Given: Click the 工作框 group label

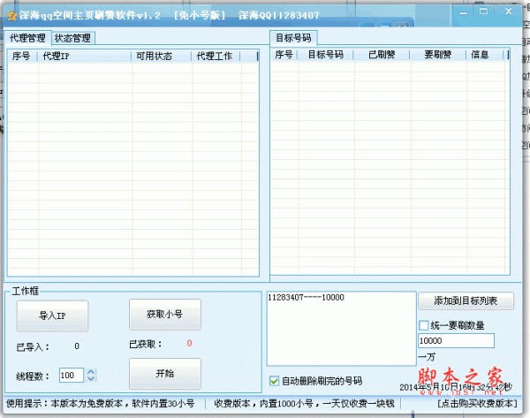Looking at the screenshot, I should tap(26, 291).
